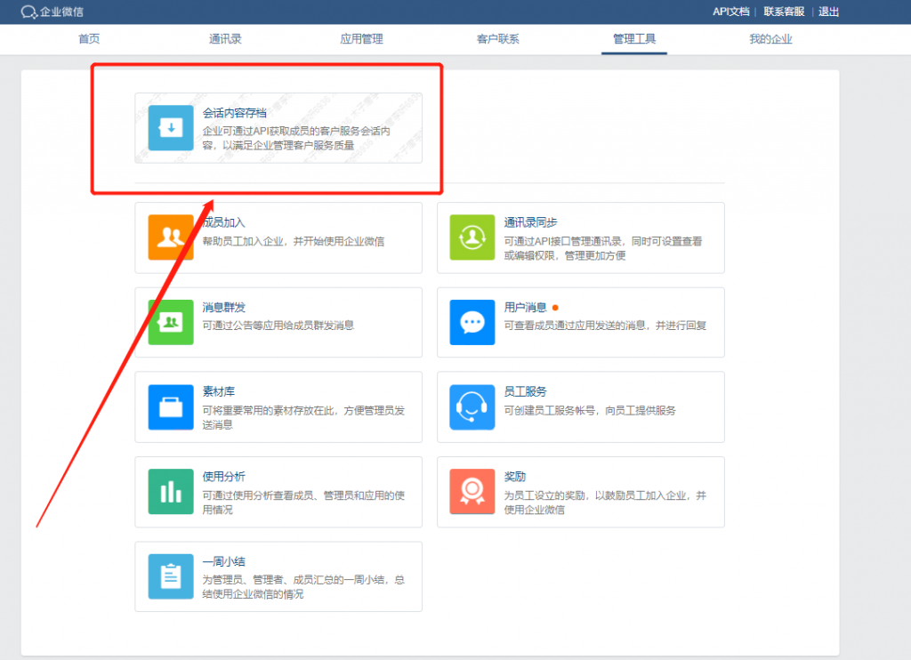Select the 素材库 briefcase icon
The image size is (911, 660).
(x=170, y=407)
